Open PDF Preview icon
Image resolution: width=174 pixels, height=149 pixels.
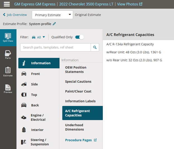(x=8, y=89)
